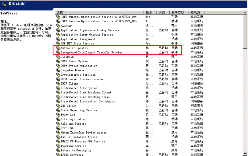Image resolution: width=248 pixels, height=156 pixels.
Task: Click the Computer Browser service icon
Action: coord(58,70)
